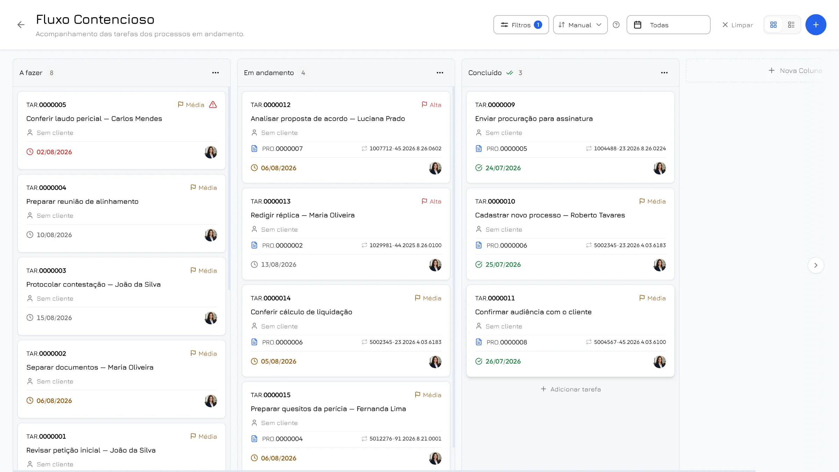Image resolution: width=839 pixels, height=472 pixels.
Task: Click the A fazer column vertical scrollbar
Action: (x=229, y=189)
